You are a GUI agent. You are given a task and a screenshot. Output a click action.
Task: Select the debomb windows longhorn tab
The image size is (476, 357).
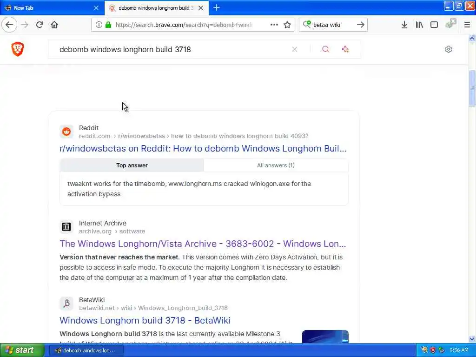tap(156, 8)
